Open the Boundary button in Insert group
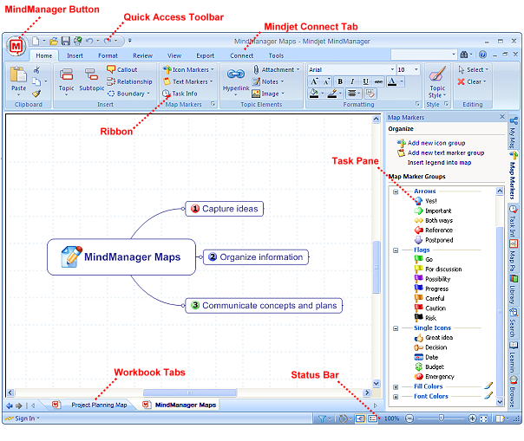 pos(128,94)
